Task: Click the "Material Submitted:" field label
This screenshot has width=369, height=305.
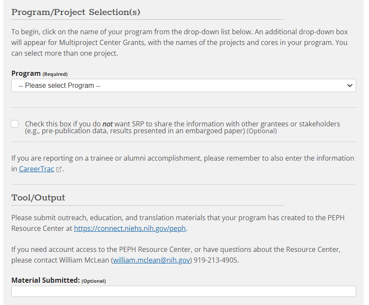Action: tap(45, 280)
